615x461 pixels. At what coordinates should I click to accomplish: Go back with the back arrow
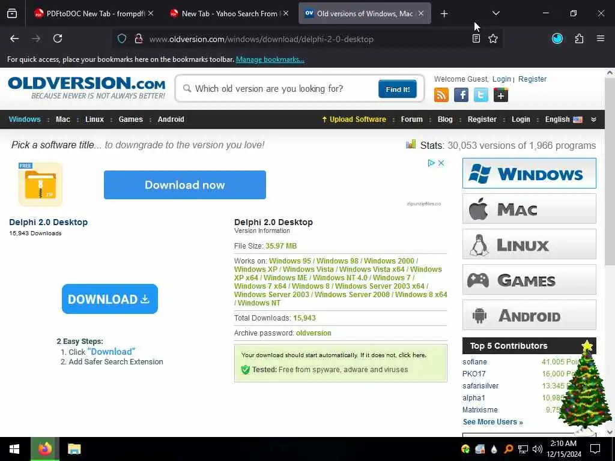point(14,38)
